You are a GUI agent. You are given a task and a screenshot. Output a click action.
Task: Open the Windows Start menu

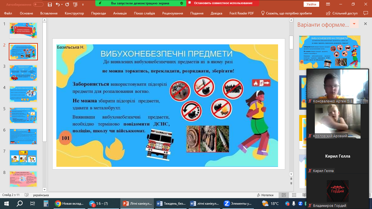[7, 203]
